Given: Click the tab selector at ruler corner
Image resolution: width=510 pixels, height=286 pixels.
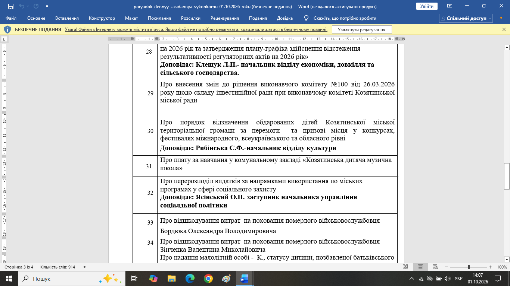Looking at the screenshot, I should pos(4,39).
